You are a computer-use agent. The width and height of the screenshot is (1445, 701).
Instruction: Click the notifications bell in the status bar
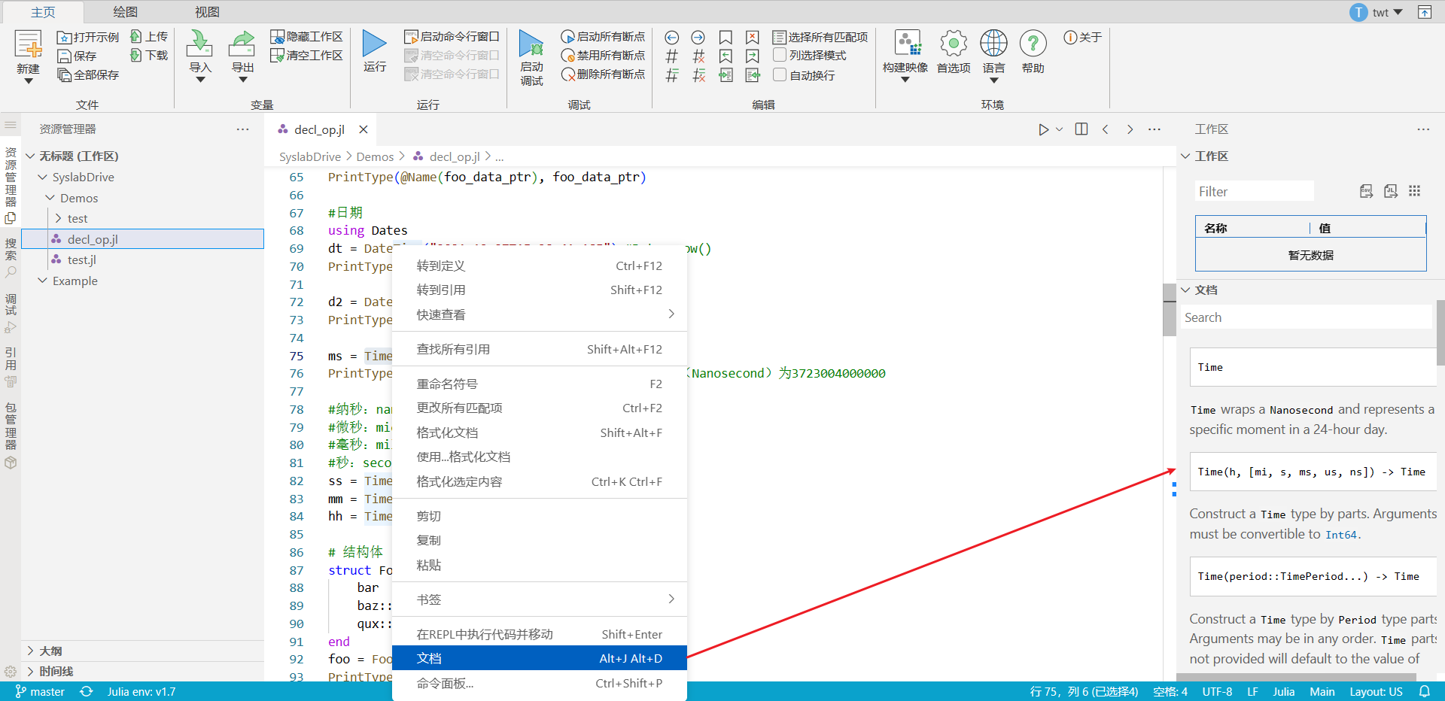(x=1424, y=691)
